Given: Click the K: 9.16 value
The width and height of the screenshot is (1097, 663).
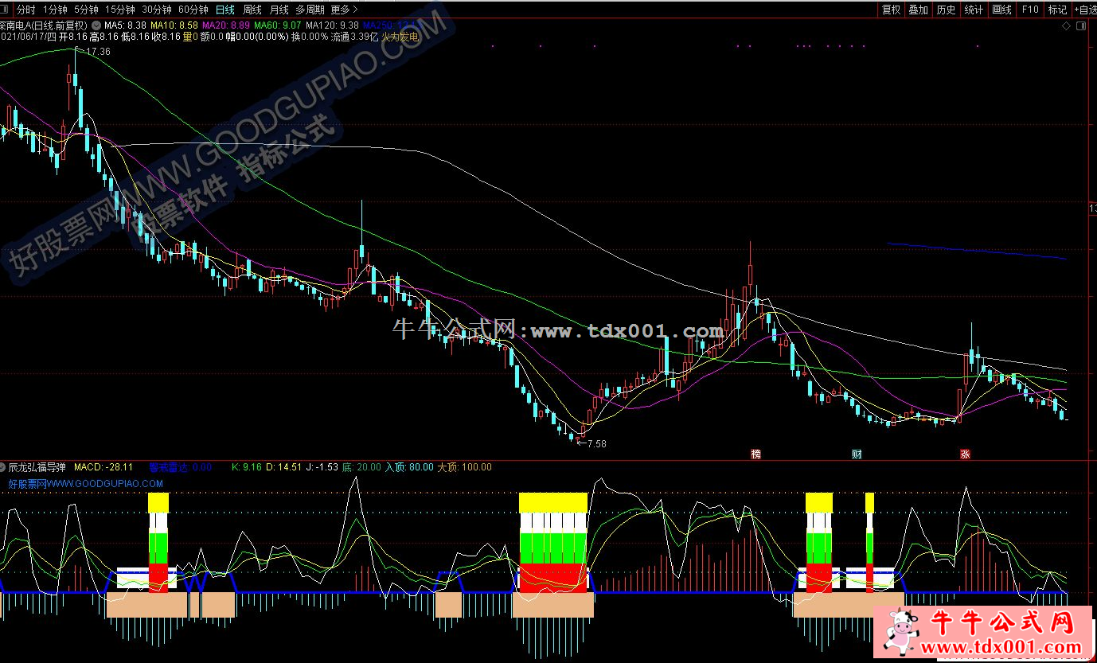Looking at the screenshot, I should 247,467.
